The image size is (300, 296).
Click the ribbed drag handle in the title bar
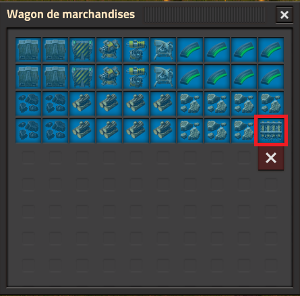pyautogui.click(x=204, y=15)
